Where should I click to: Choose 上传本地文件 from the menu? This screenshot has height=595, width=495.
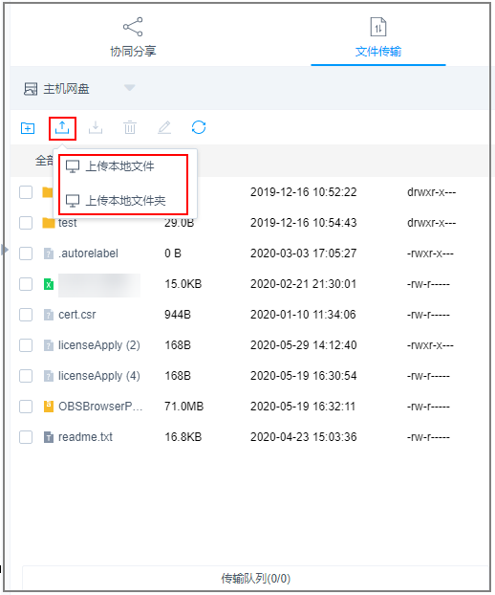pyautogui.click(x=110, y=166)
